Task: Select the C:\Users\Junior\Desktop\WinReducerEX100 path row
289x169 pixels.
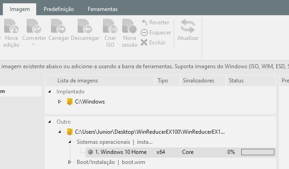Action: click(150, 132)
